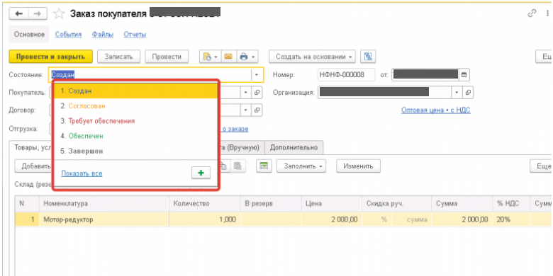The width and height of the screenshot is (553, 276).
Task: Click the Добавить button
Action: (x=33, y=166)
